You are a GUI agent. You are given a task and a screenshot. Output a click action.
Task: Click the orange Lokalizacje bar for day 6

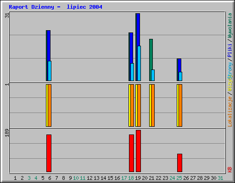(x=50, y=105)
